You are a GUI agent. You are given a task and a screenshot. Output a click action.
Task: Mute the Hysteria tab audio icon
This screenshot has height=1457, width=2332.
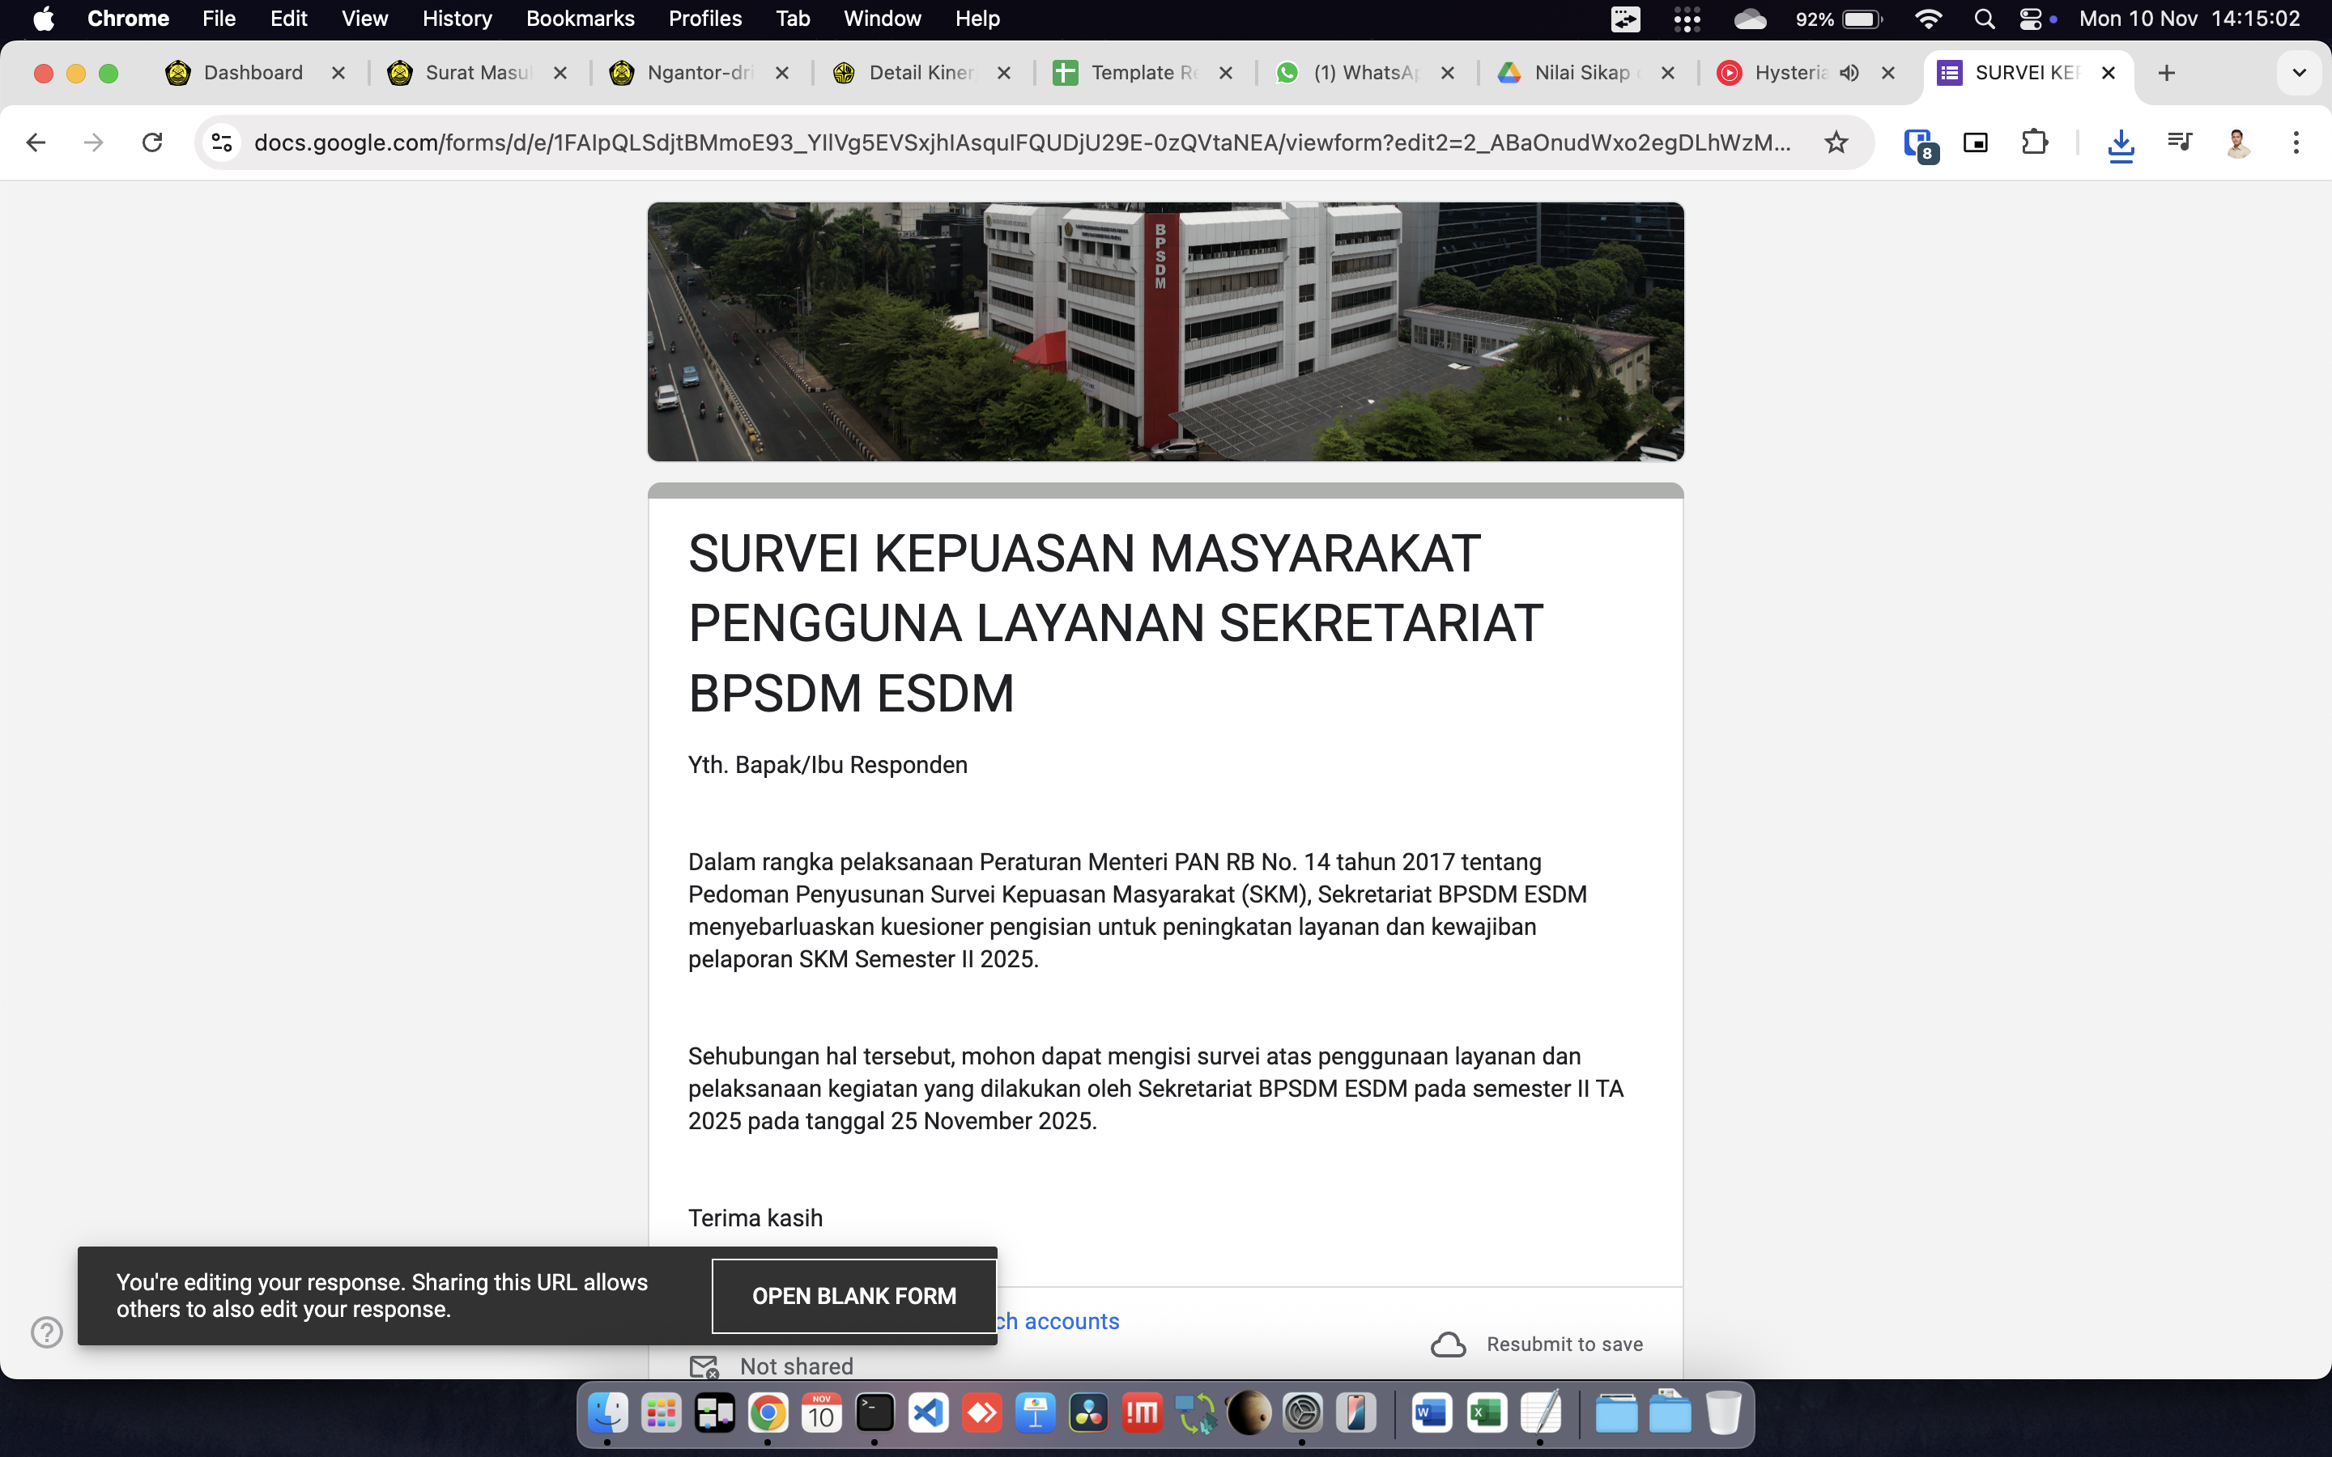1849,73
